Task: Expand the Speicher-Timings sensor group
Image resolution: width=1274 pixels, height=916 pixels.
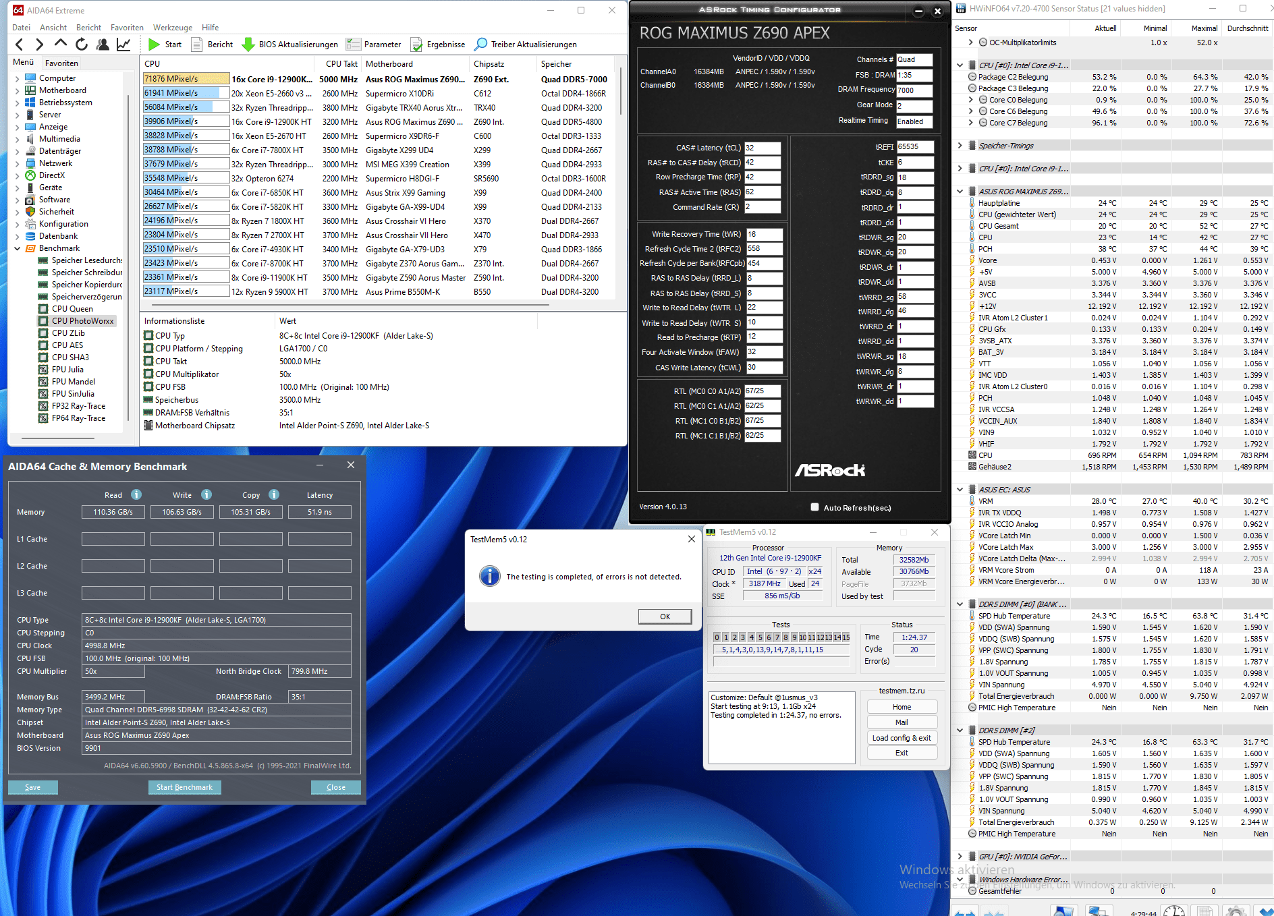Action: [x=960, y=146]
